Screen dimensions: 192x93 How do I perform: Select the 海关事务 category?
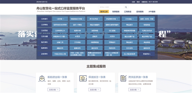click(x=44, y=42)
